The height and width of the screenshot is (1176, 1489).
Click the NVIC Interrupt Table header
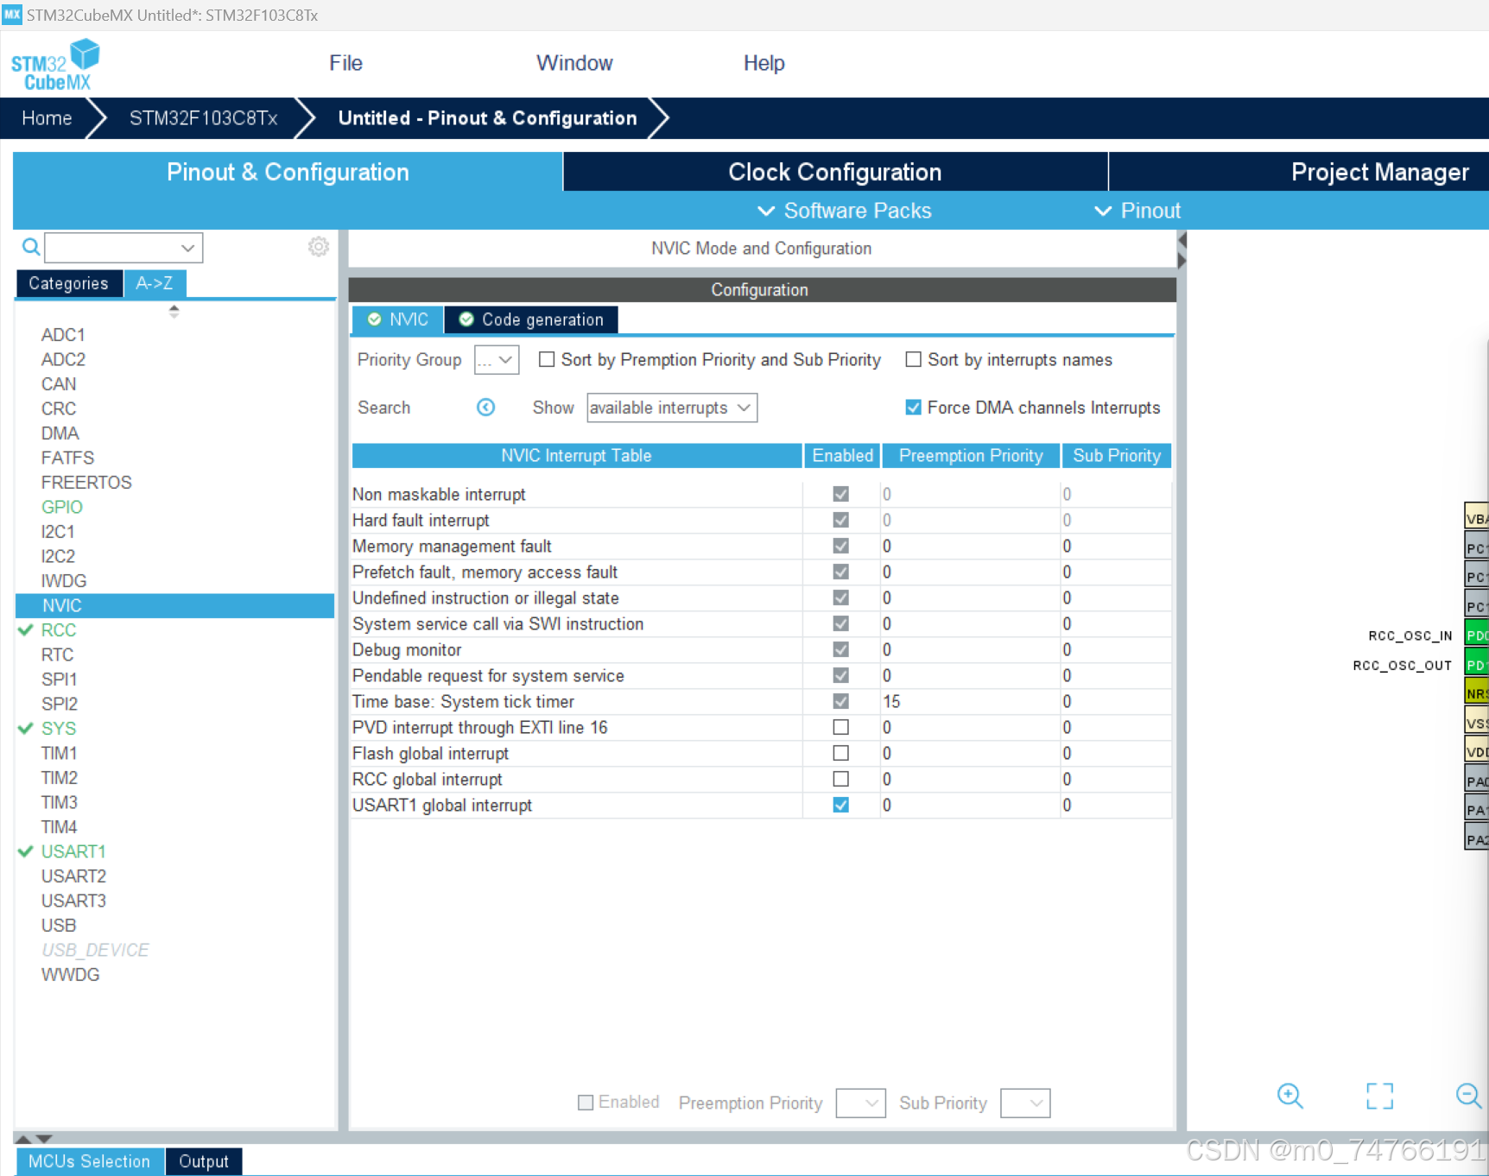(x=576, y=455)
